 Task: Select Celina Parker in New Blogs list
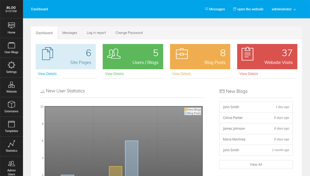pyautogui.click(x=233, y=118)
